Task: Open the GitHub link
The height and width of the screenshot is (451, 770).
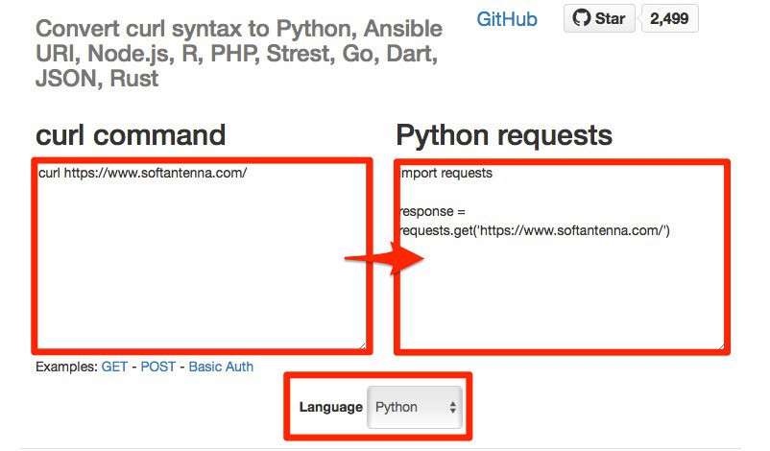Action: (506, 19)
